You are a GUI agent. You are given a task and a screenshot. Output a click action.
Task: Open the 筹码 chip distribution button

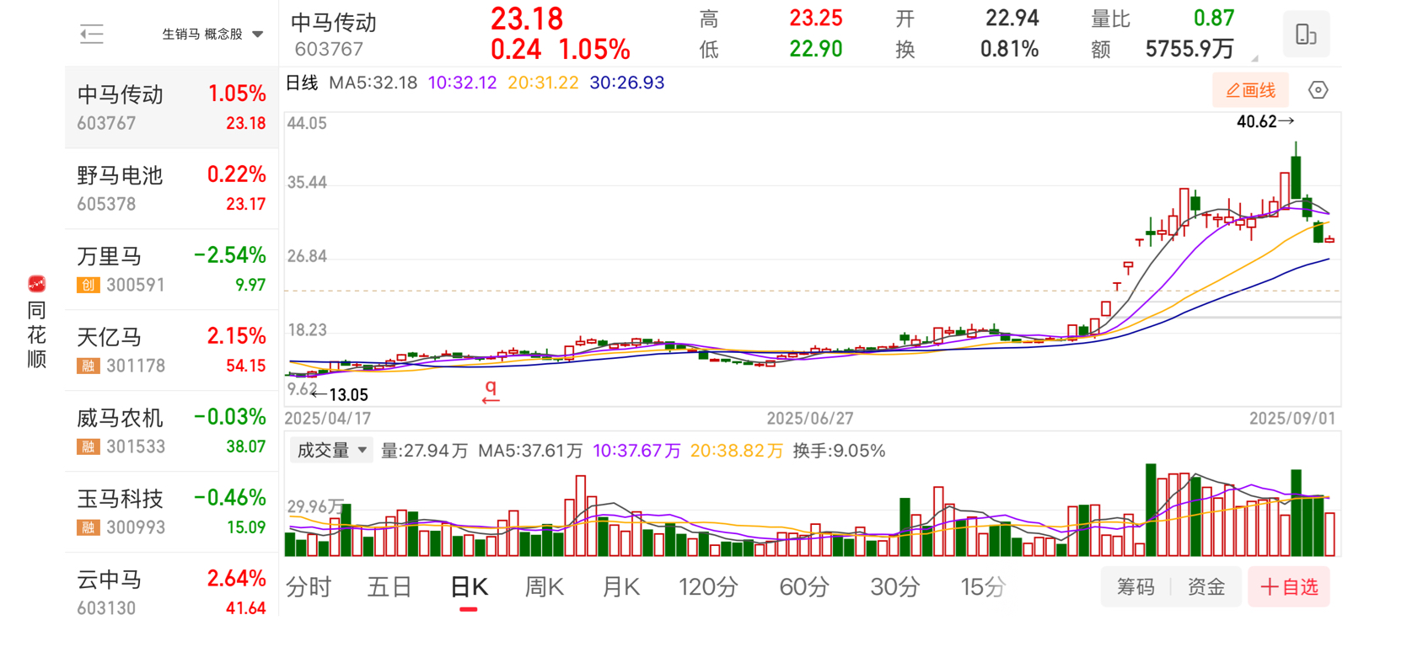pyautogui.click(x=1136, y=587)
